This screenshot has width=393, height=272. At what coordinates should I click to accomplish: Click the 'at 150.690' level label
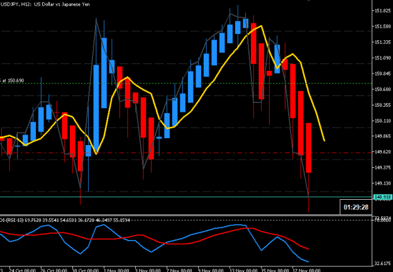13,80
